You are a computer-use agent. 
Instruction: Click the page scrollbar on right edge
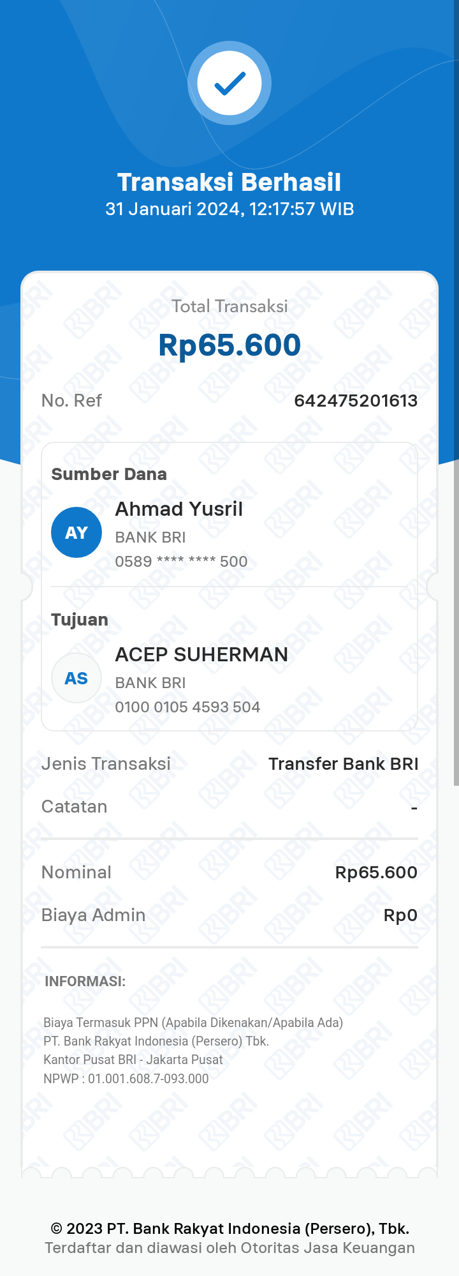tap(456, 622)
